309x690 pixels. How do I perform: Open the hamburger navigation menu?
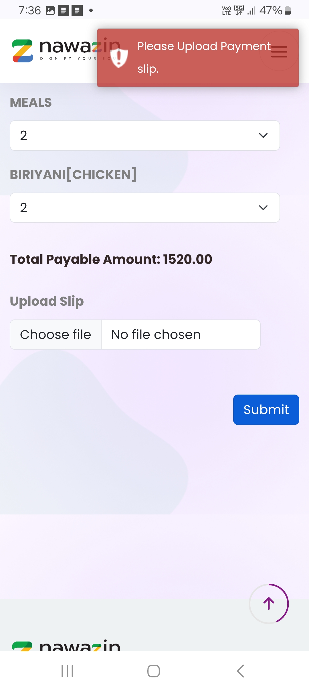279,52
